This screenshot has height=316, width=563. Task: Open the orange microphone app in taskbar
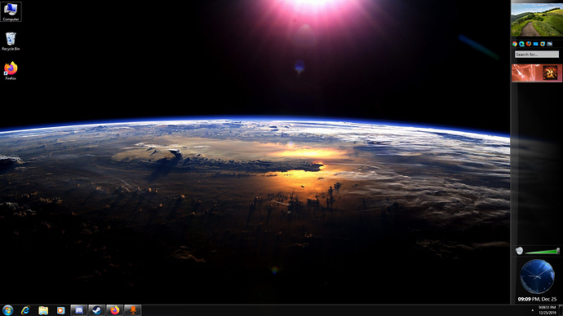coord(132,310)
